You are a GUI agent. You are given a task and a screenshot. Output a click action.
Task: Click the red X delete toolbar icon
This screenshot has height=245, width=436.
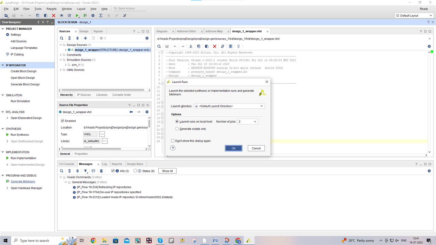(x=53, y=16)
